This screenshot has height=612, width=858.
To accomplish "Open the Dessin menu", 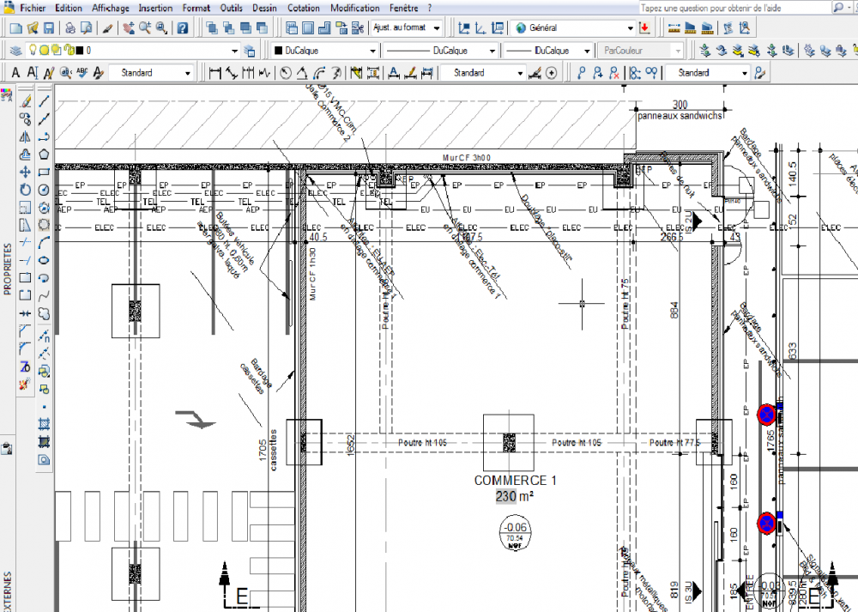I will 264,8.
